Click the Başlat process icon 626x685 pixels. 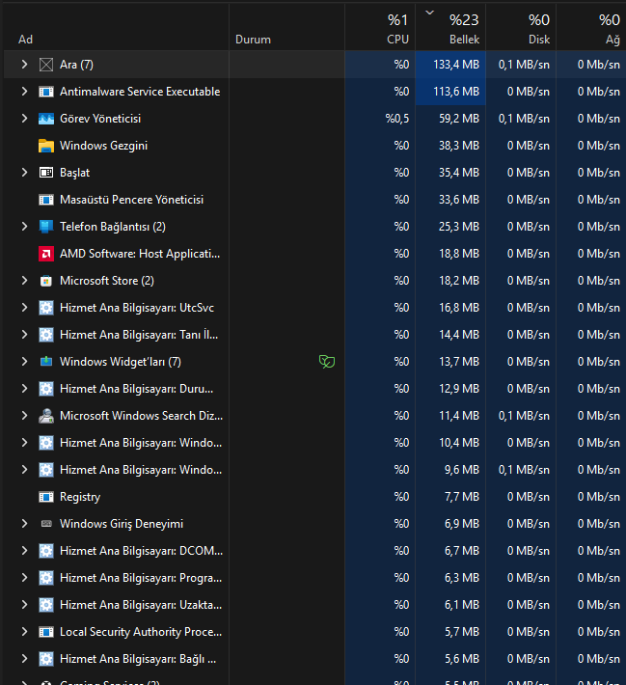tap(46, 173)
